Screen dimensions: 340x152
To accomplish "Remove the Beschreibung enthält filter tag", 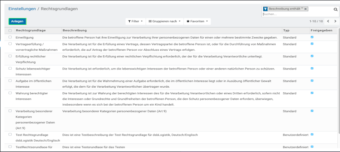I will [306, 9].
